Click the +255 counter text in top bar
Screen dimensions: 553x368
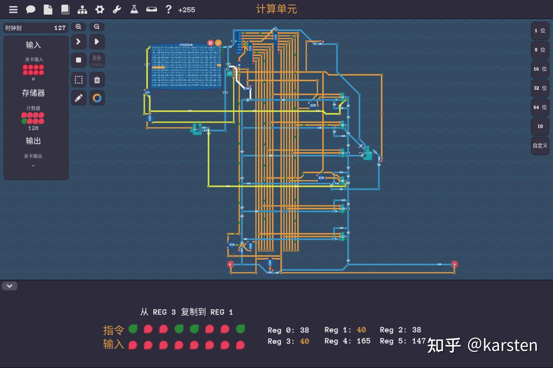tap(187, 10)
